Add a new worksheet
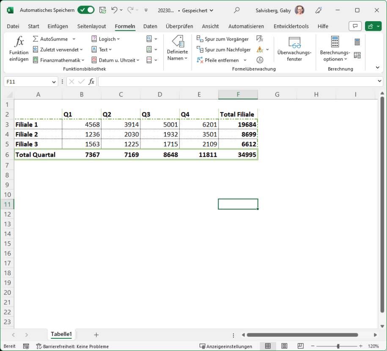The width and height of the screenshot is (387, 351). tap(96, 335)
